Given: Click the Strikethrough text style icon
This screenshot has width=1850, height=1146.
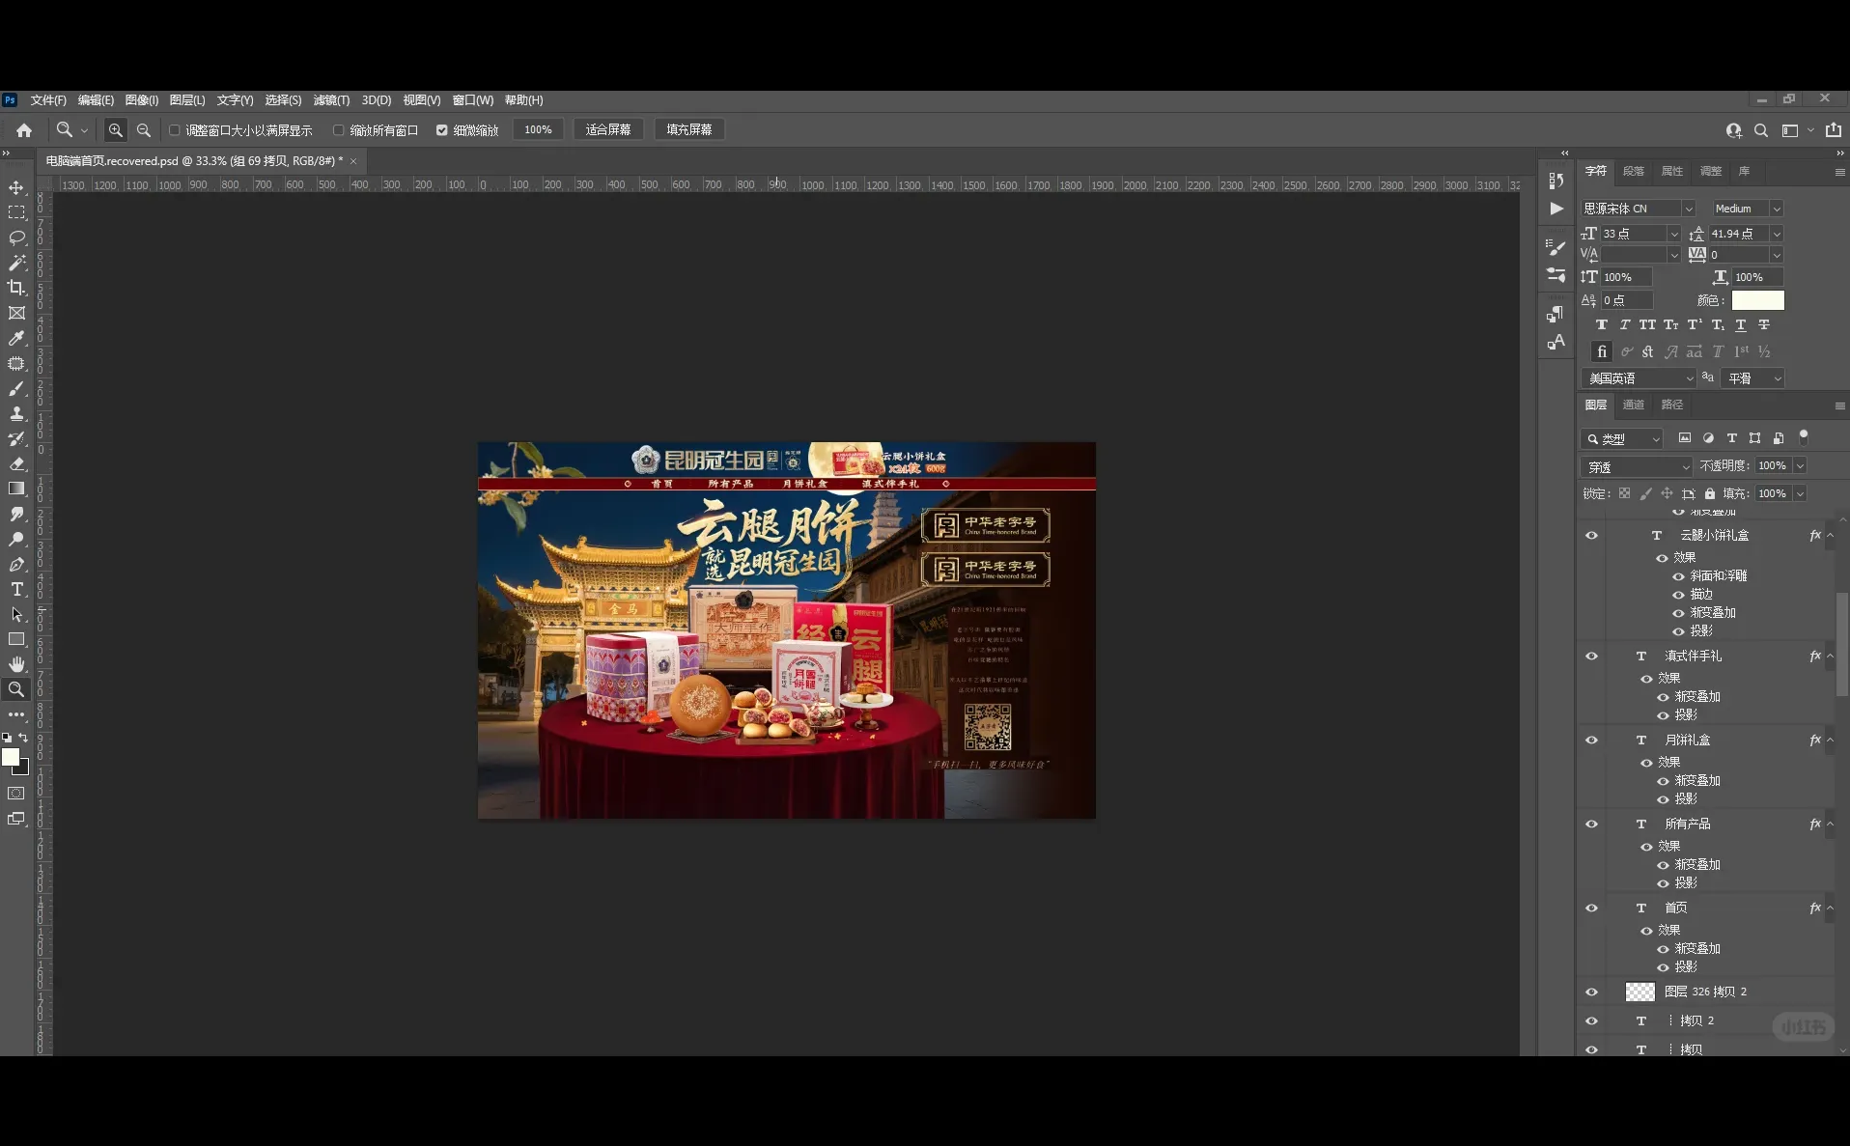Looking at the screenshot, I should (1764, 325).
